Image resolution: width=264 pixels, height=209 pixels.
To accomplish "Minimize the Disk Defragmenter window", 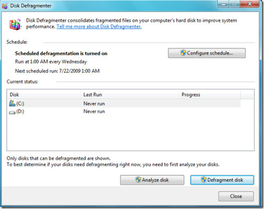I will click(223, 4).
